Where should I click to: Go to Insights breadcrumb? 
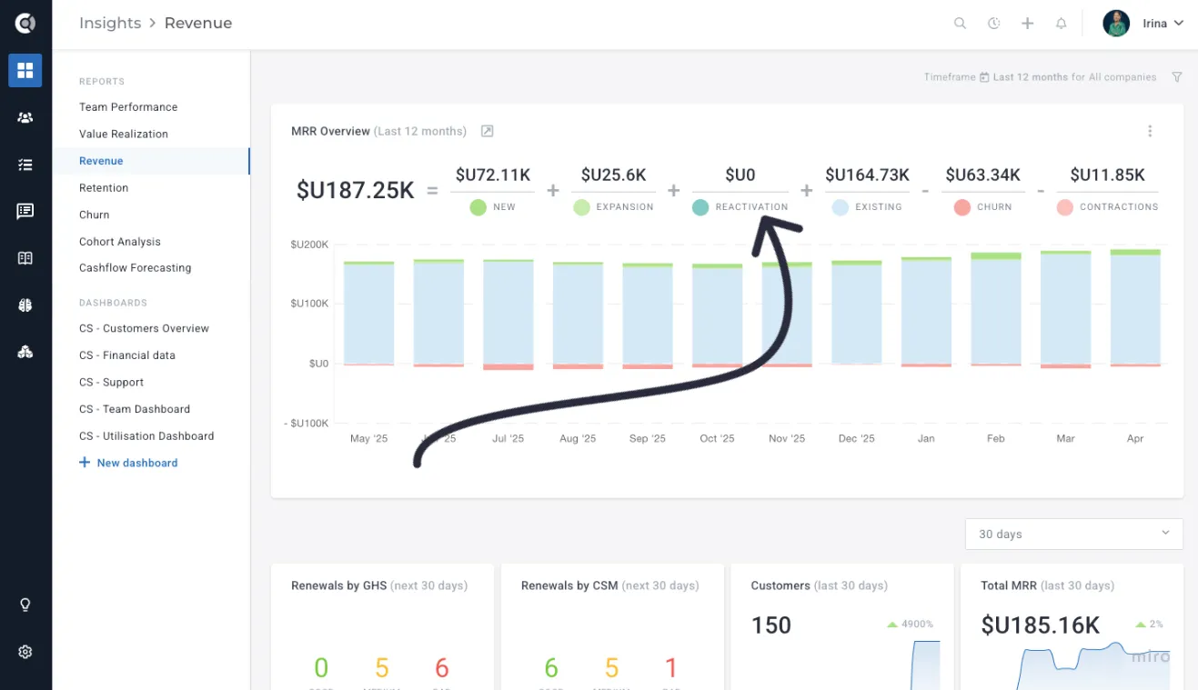point(110,24)
